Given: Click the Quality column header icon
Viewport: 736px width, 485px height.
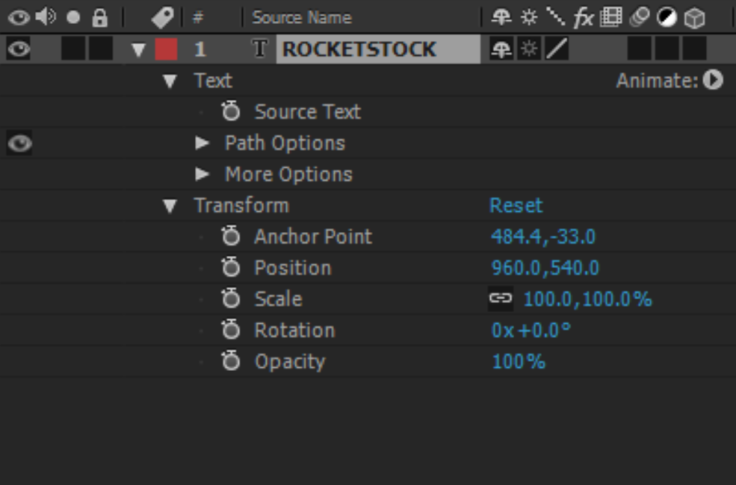Looking at the screenshot, I should click(x=556, y=17).
